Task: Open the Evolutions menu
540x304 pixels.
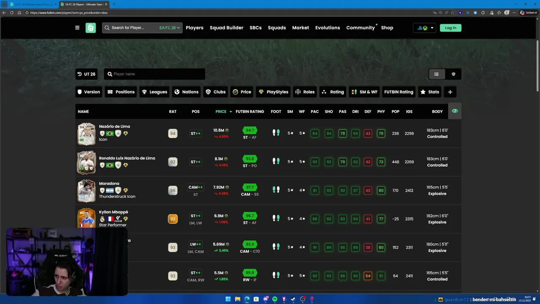Action: (327, 28)
